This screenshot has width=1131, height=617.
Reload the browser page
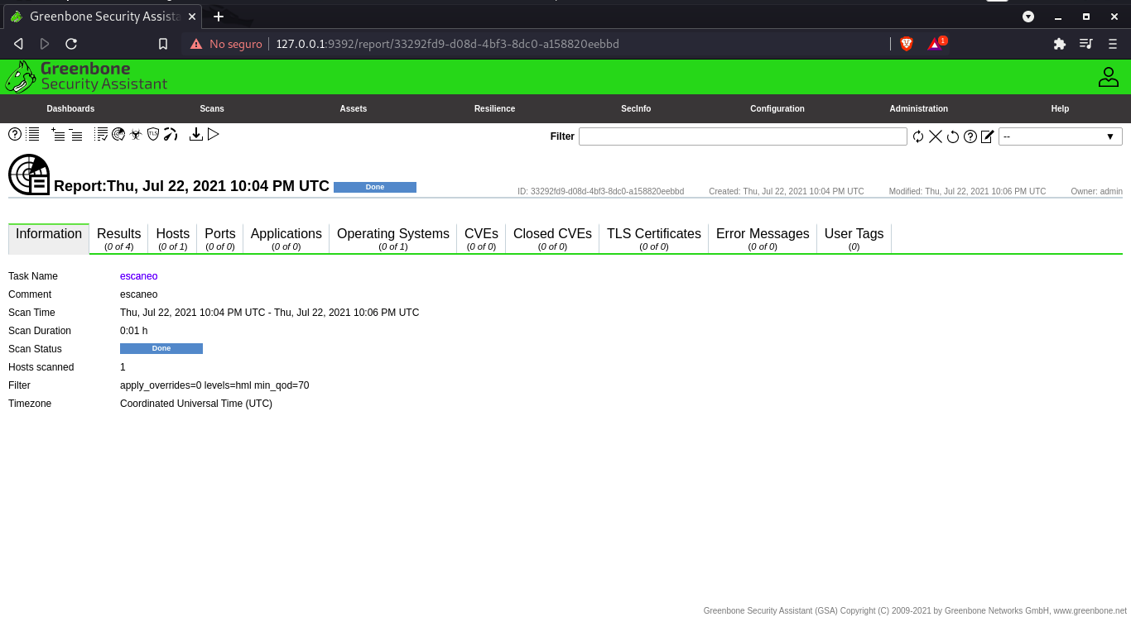click(71, 44)
